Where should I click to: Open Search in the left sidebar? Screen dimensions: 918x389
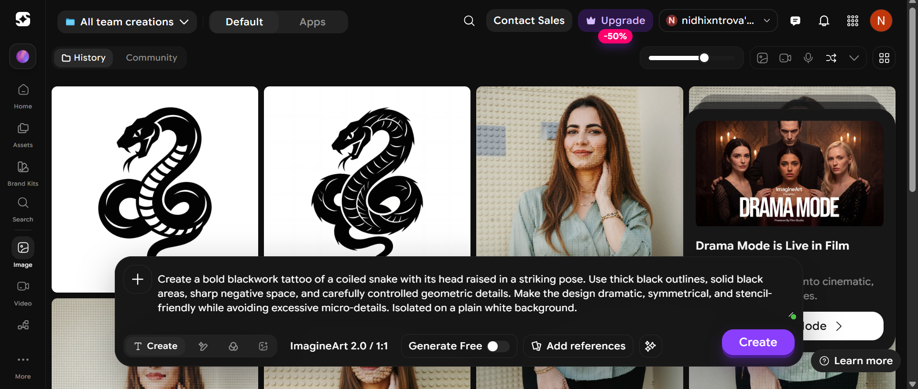(23, 210)
